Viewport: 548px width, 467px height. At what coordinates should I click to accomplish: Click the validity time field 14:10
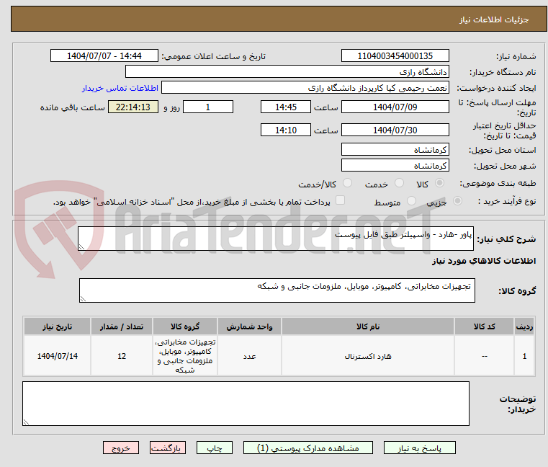pyautogui.click(x=286, y=130)
